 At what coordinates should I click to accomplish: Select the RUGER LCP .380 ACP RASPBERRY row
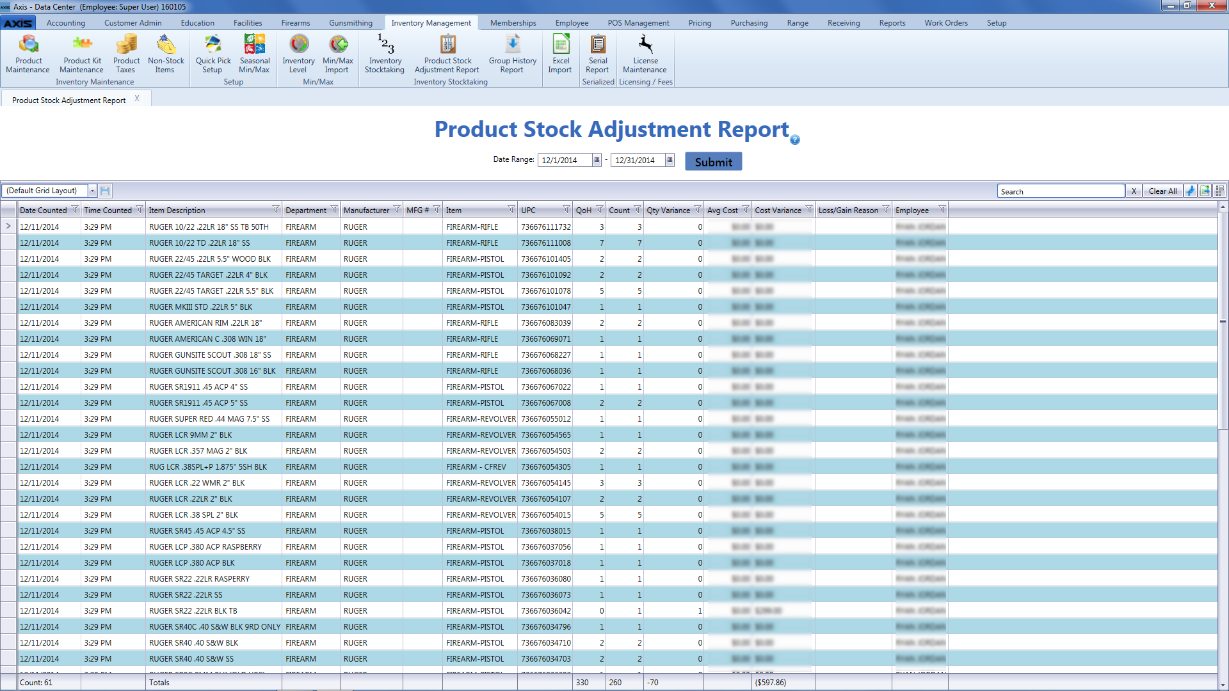pyautogui.click(x=608, y=546)
